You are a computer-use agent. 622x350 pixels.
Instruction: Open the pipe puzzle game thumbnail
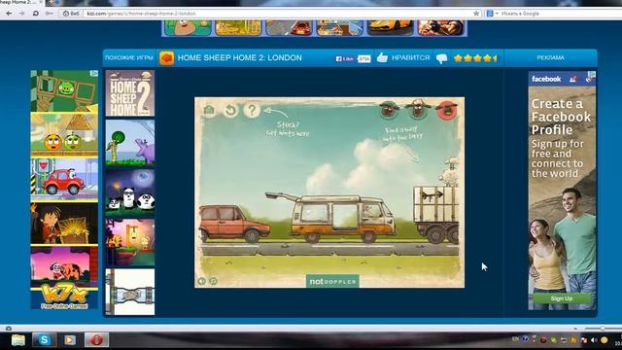point(130,292)
